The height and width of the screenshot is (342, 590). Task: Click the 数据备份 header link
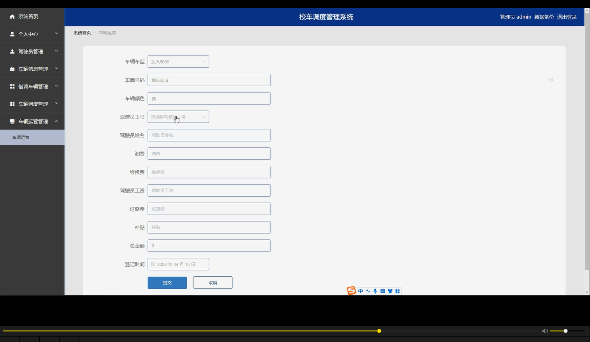coord(544,17)
